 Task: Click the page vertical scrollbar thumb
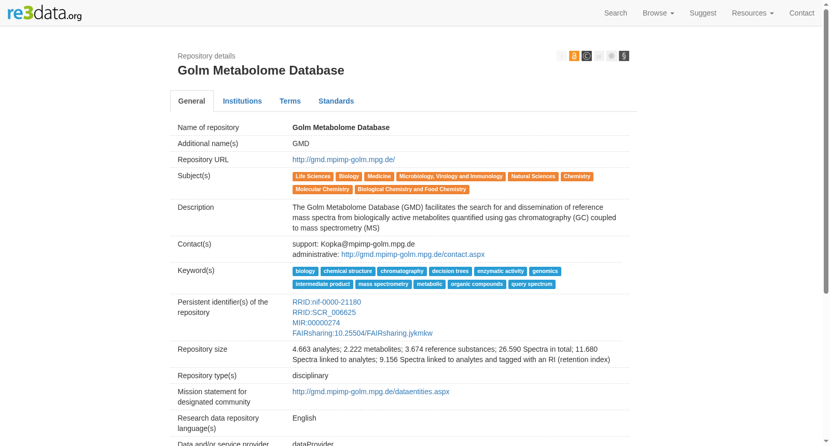pyautogui.click(x=826, y=150)
